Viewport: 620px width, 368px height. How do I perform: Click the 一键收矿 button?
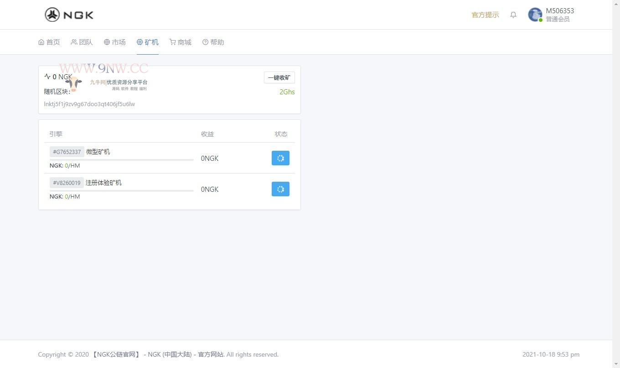tap(279, 77)
